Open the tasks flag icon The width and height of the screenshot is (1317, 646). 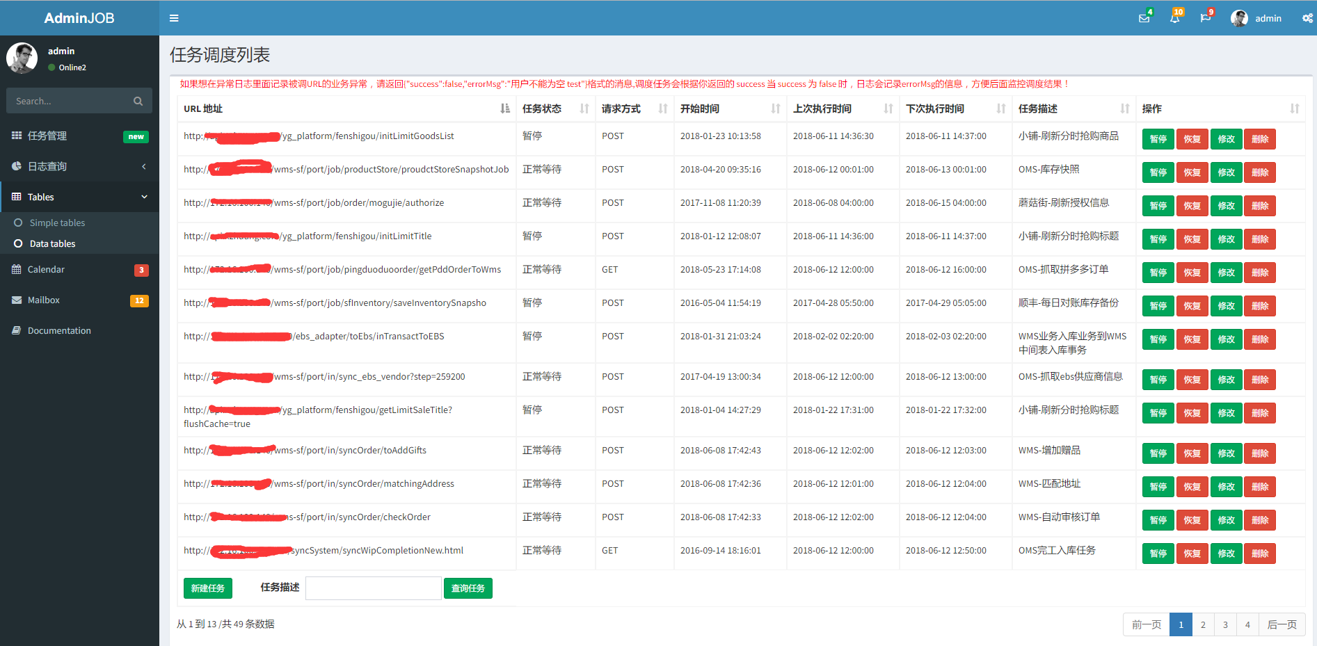1206,18
